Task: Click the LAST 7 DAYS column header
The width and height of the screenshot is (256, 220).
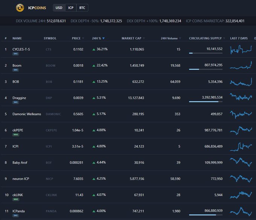Action: (239, 38)
